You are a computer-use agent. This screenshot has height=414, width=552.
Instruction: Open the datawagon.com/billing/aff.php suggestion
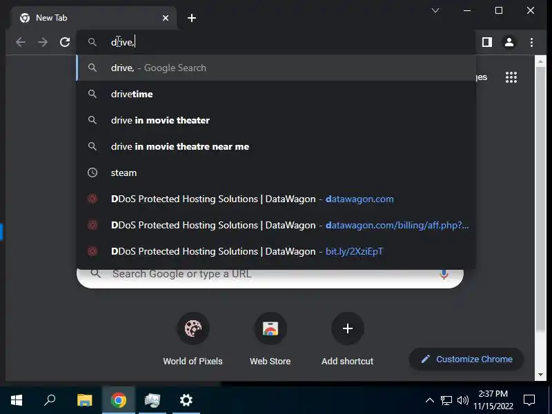[275, 225]
